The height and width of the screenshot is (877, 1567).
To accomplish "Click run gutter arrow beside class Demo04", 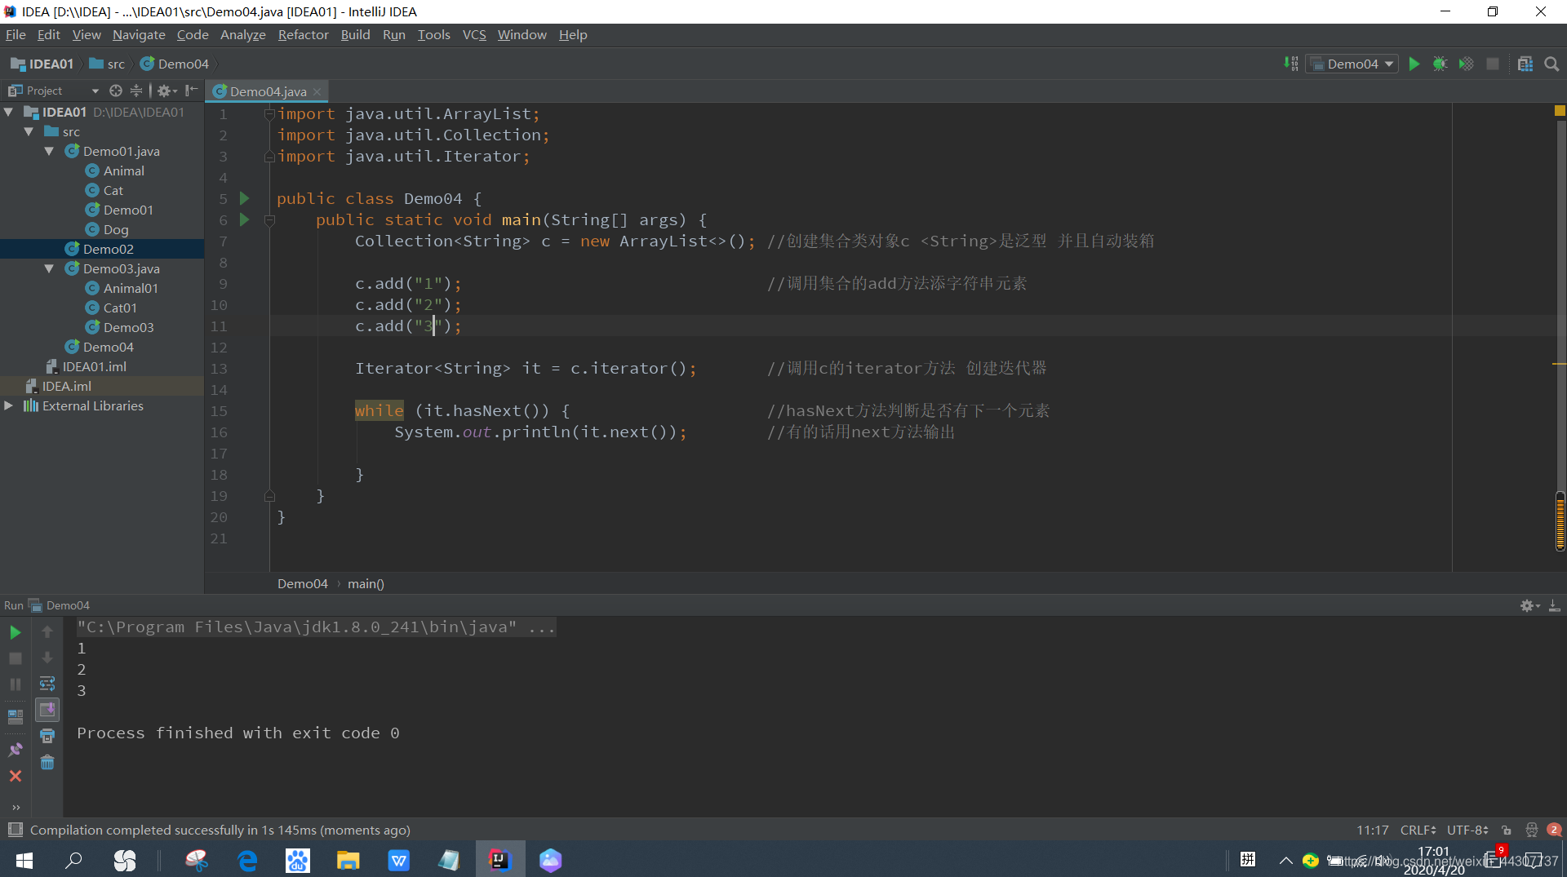I will 244,198.
